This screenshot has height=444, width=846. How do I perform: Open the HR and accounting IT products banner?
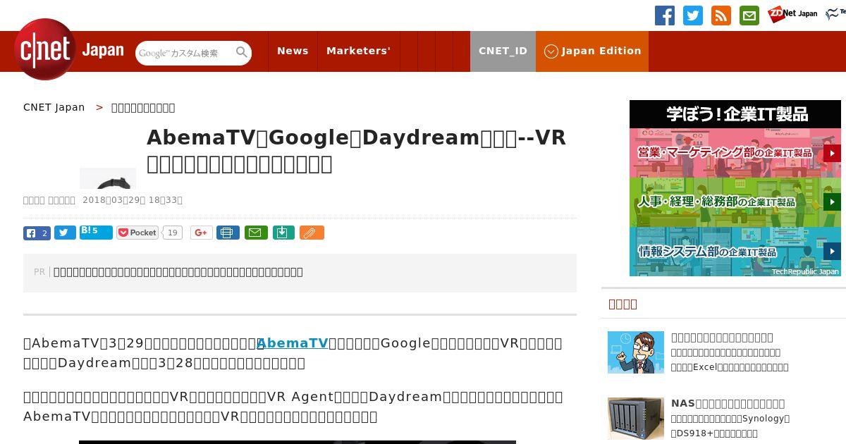click(x=735, y=202)
